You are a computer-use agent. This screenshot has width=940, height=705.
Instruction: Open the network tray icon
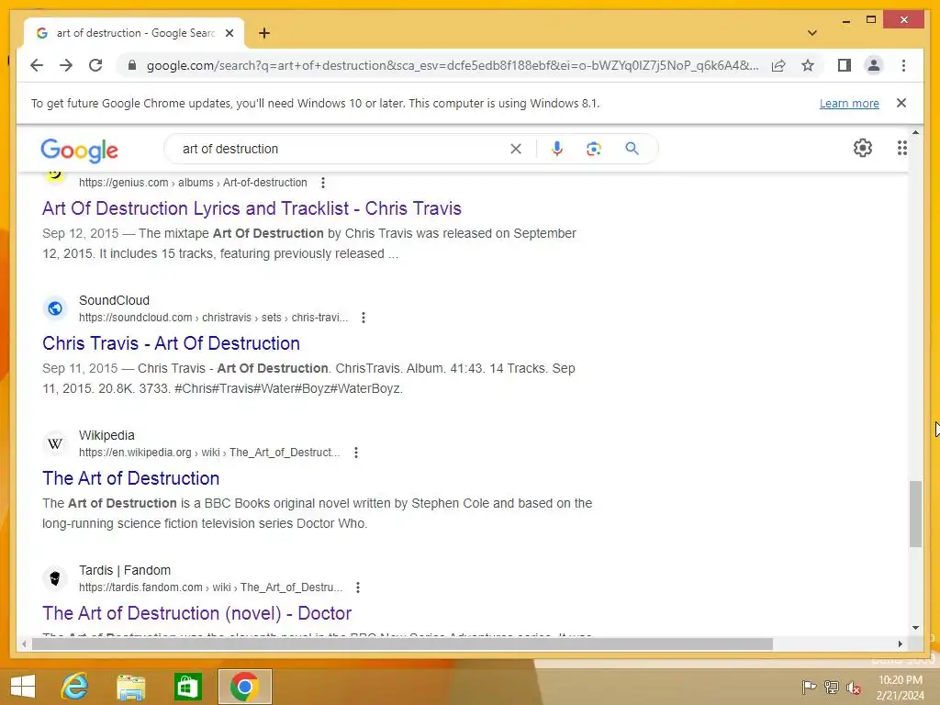pos(831,687)
